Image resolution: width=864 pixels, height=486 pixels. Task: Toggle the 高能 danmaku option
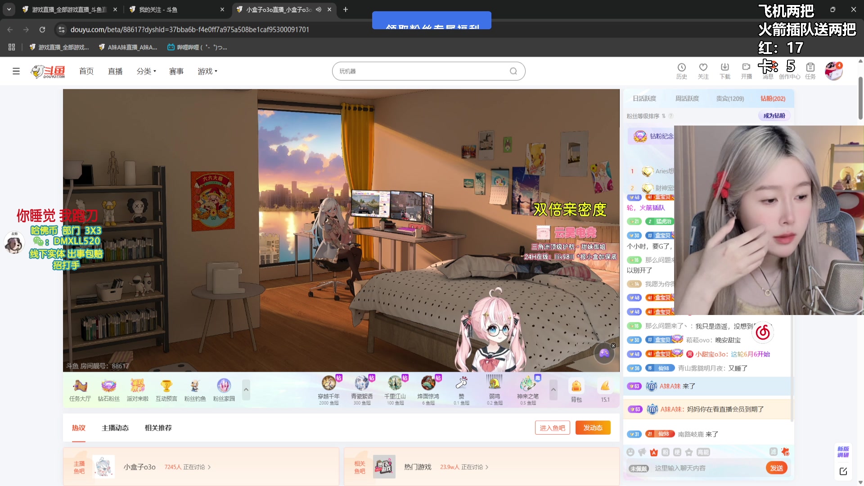703,452
